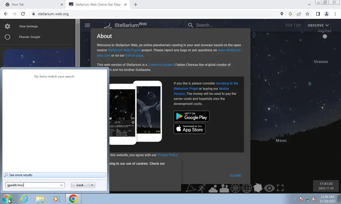The image size is (341, 204).
Task: Share this page icon
Action: click(299, 14)
